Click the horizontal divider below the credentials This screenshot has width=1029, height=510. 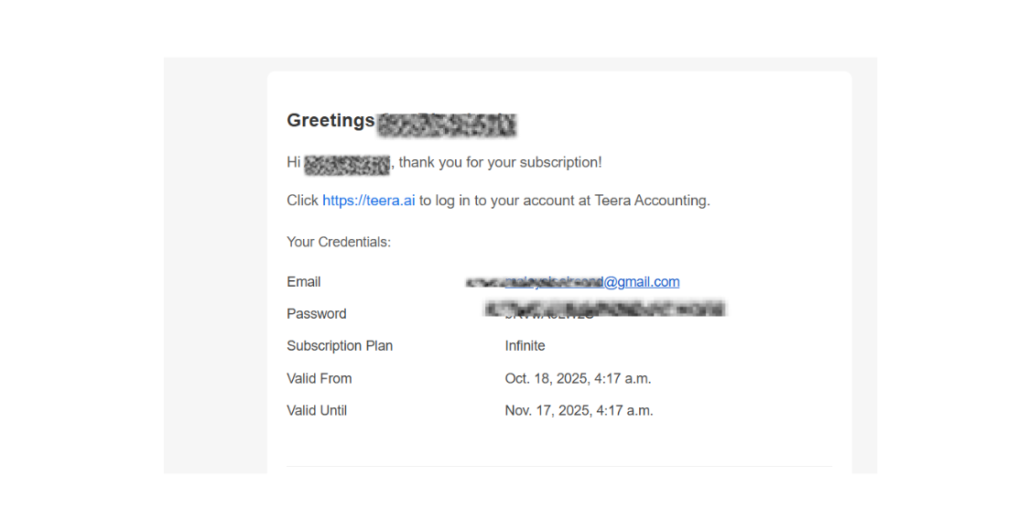click(558, 466)
